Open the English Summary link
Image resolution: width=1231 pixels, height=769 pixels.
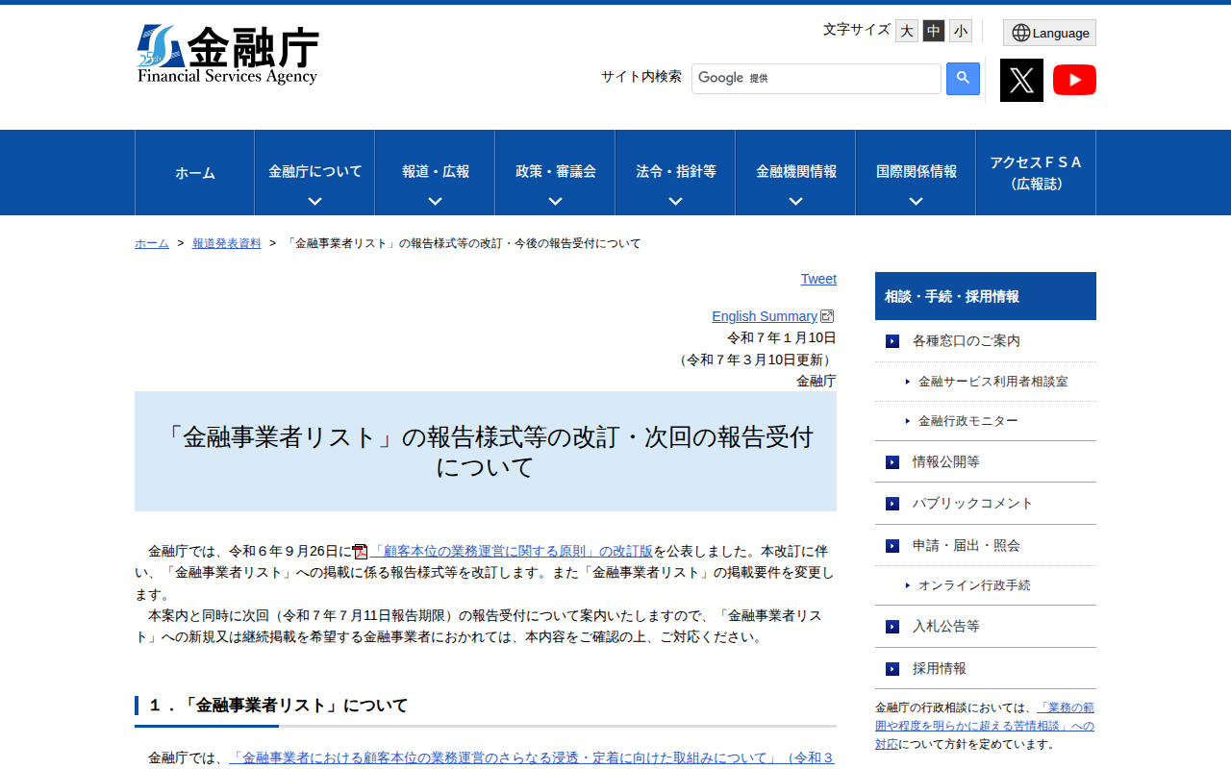pyautogui.click(x=764, y=315)
